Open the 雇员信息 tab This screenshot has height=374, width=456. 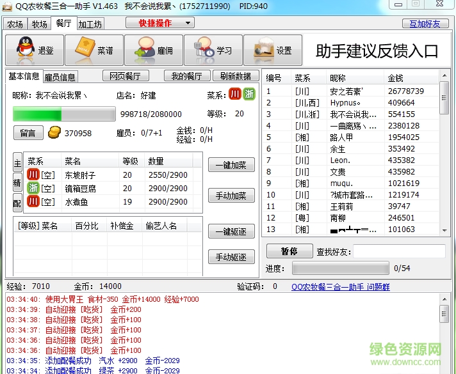60,77
